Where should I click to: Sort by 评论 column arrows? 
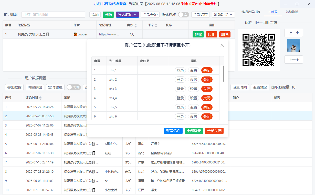point(156,25)
